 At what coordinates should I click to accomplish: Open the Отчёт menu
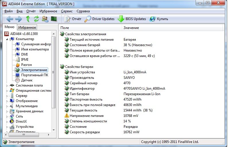point(31,11)
